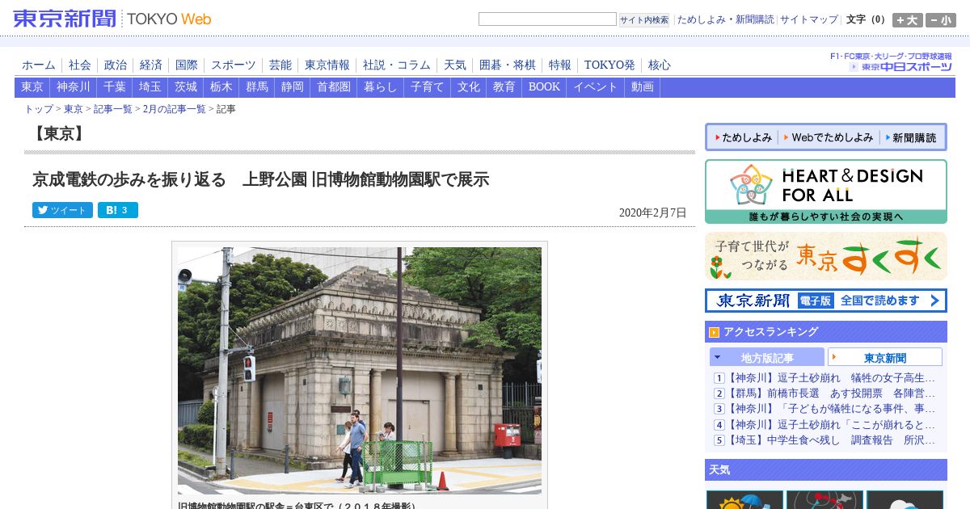
Task: Select the 子育て tab
Action: [428, 87]
